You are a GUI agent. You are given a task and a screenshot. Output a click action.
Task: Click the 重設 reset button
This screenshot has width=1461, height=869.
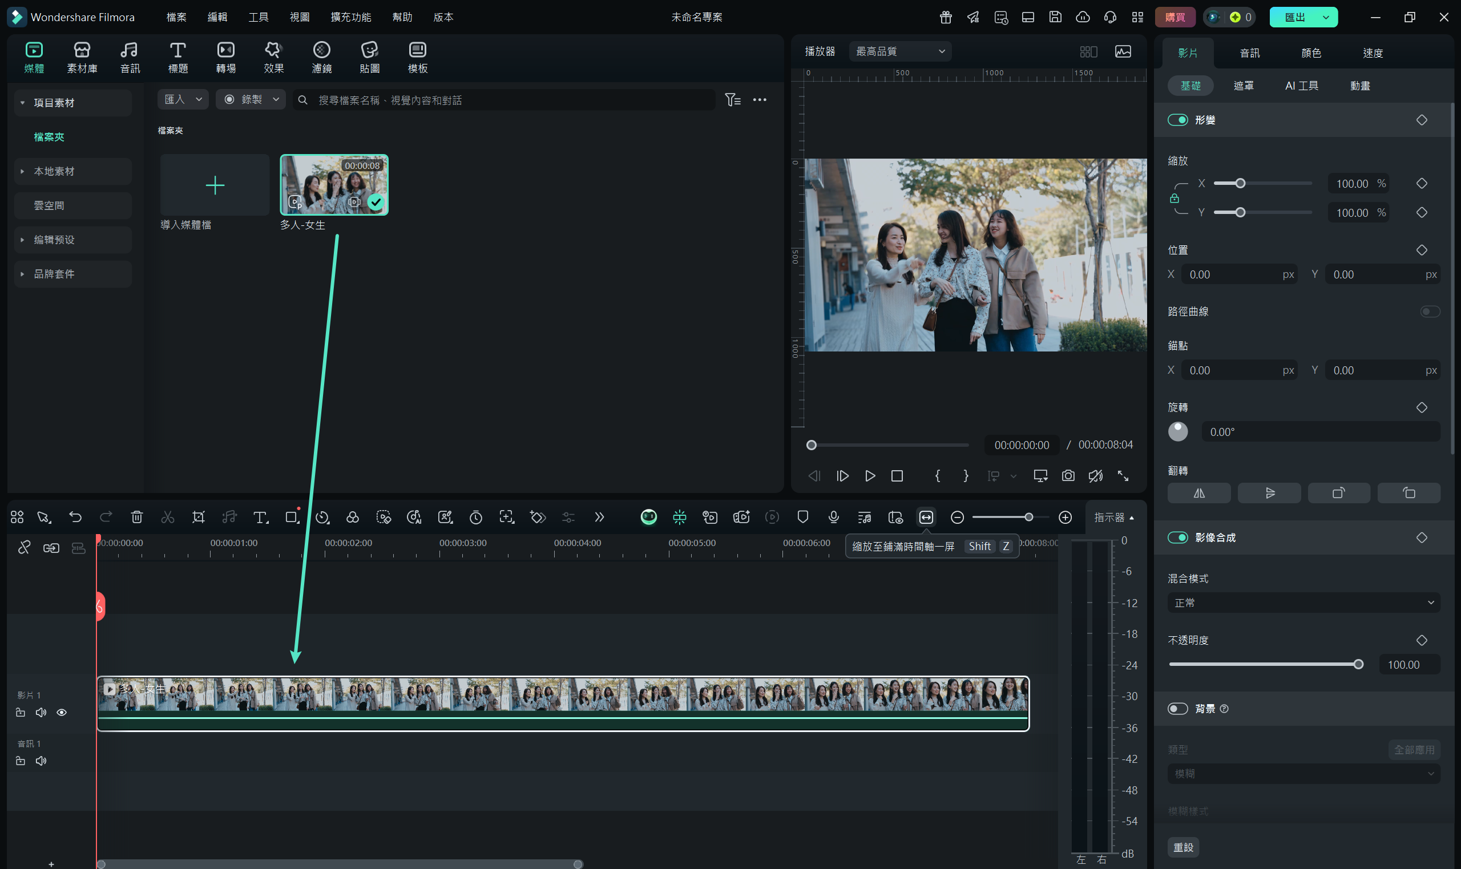click(x=1183, y=847)
